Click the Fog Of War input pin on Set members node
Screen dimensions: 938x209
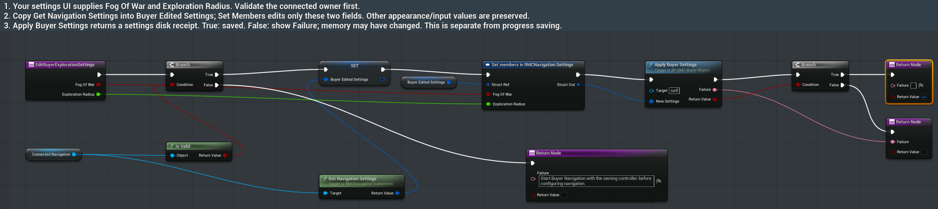pos(488,94)
